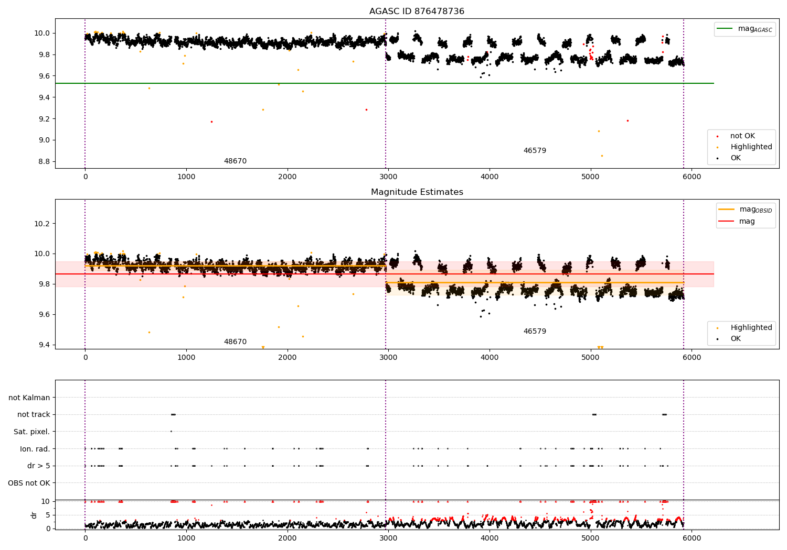This screenshot has height=550, width=787.
Task: Click the 'Sat. pixel.' axis label
Action: 31,432
